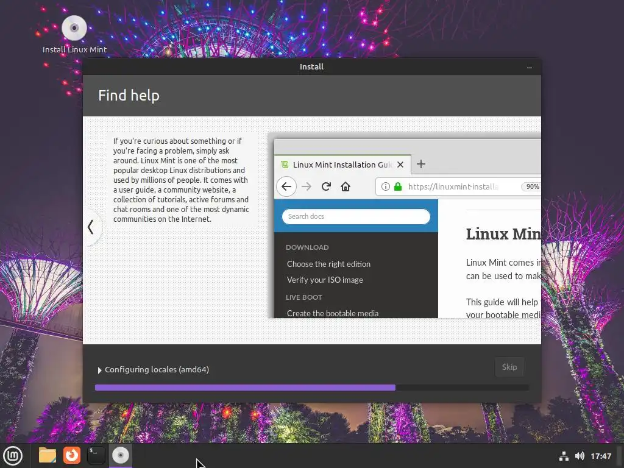
Task: Click the Install window title bar
Action: click(311, 67)
